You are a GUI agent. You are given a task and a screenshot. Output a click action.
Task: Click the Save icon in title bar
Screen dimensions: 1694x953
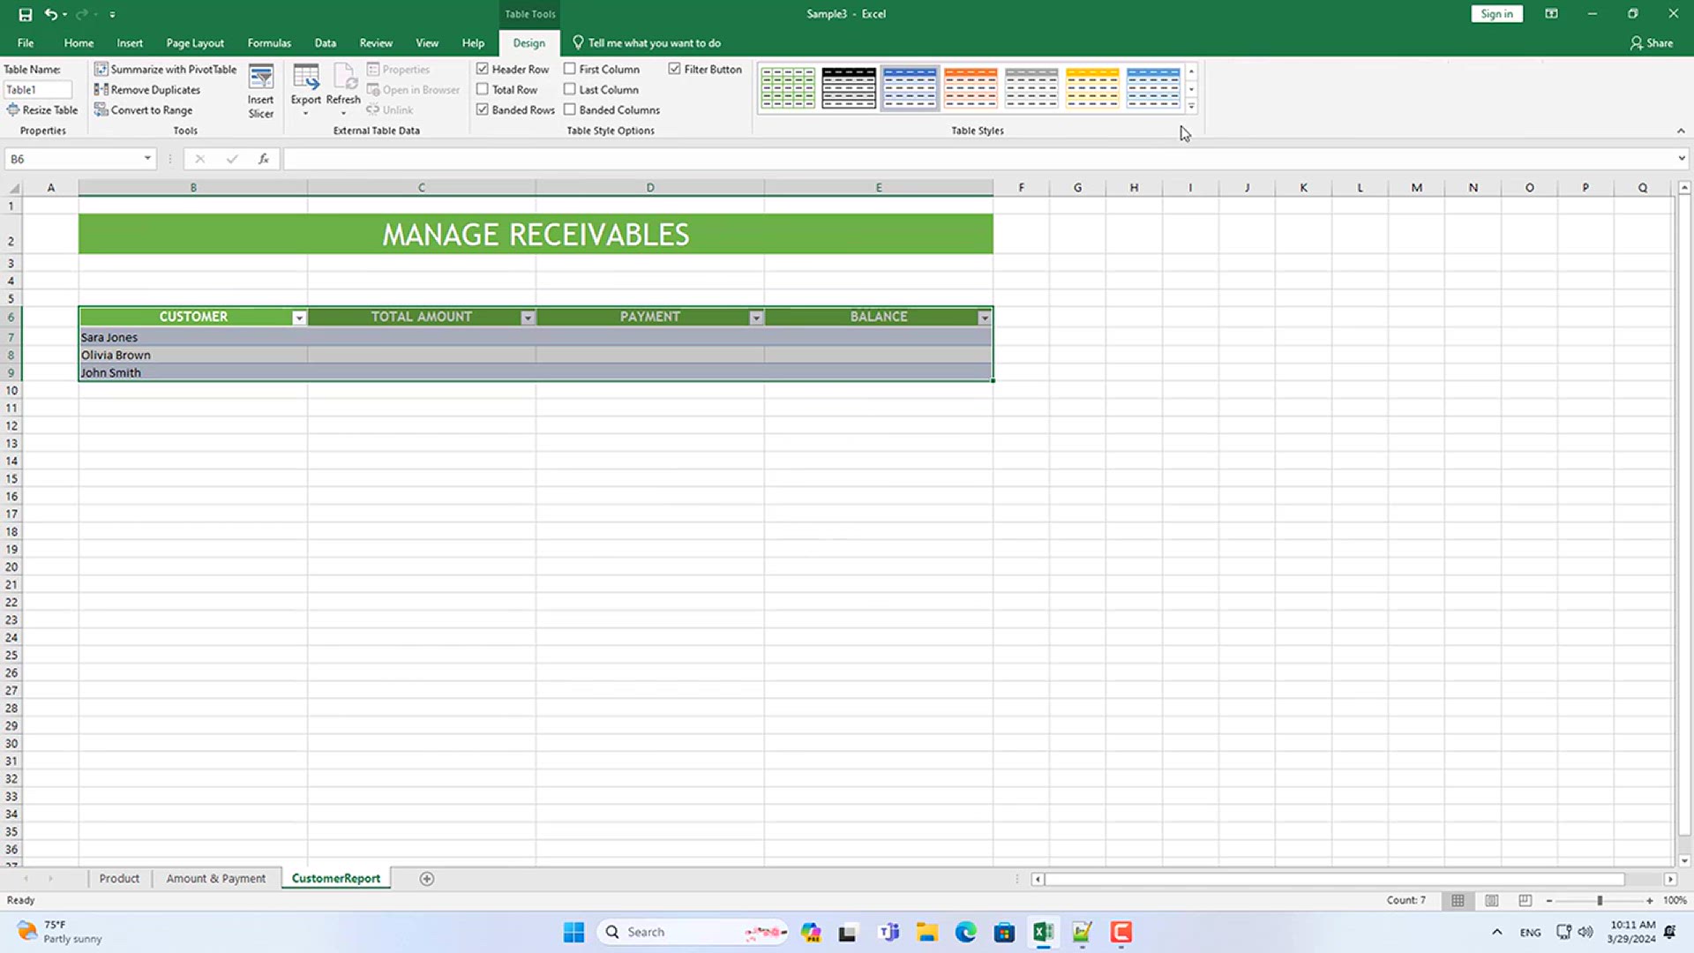26,14
